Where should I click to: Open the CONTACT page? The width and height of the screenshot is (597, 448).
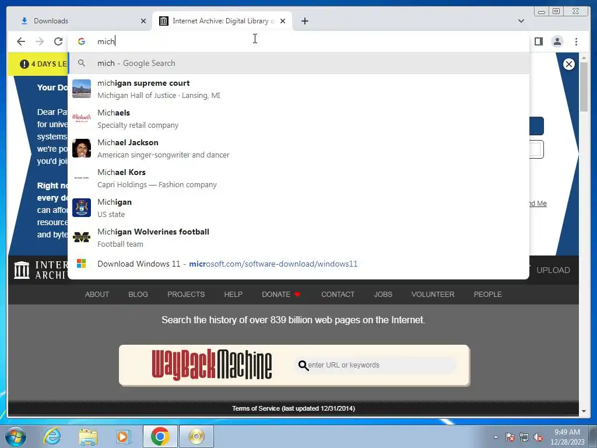click(x=338, y=295)
